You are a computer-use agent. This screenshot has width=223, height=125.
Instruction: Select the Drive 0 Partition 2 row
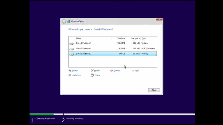click(113, 49)
